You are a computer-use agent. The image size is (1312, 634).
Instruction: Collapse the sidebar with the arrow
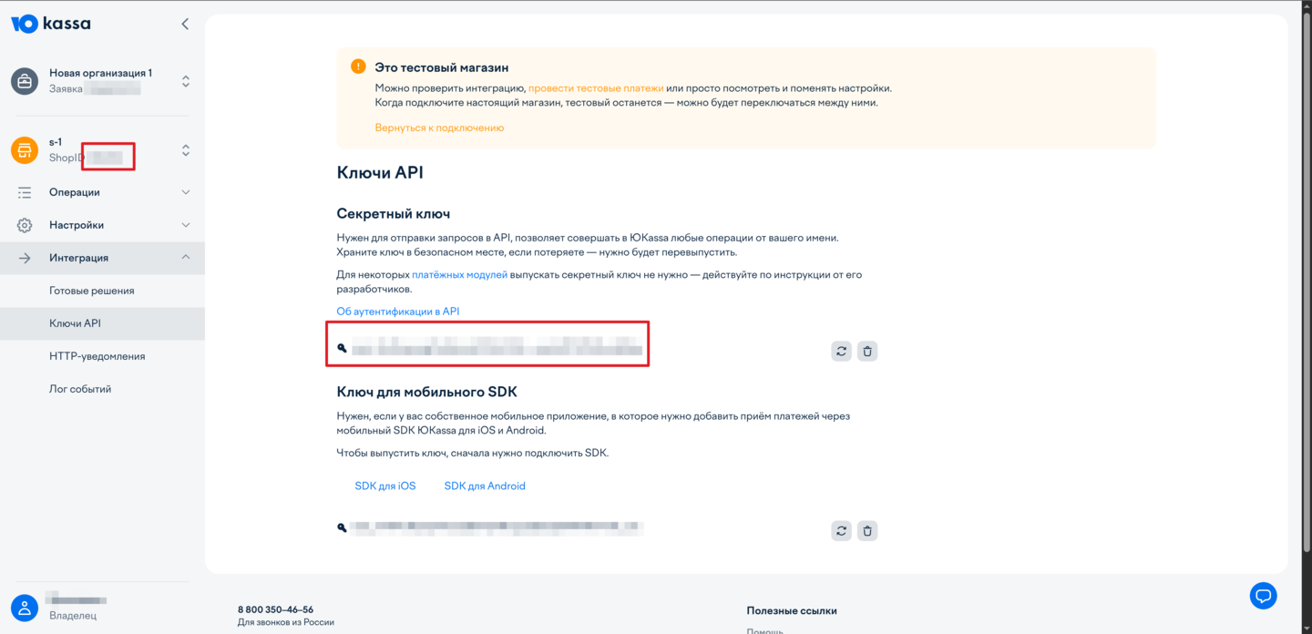[x=185, y=24]
